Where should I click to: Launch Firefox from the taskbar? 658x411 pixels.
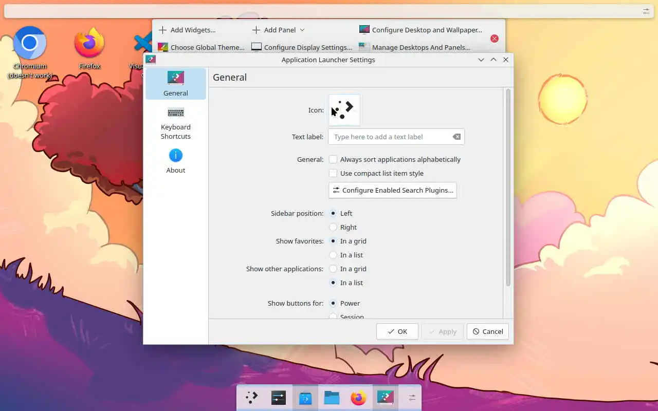coord(359,398)
